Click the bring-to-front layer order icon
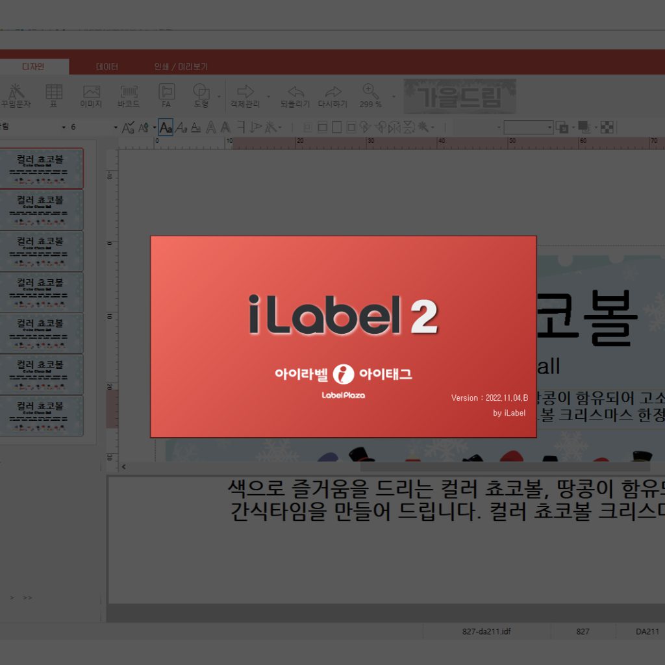This screenshot has height=665, width=665. coord(562,127)
